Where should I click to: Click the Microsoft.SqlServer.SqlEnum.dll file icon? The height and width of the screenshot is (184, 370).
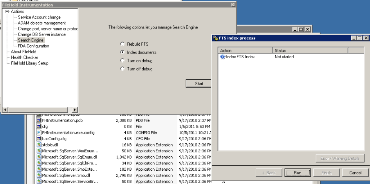tap(39, 157)
